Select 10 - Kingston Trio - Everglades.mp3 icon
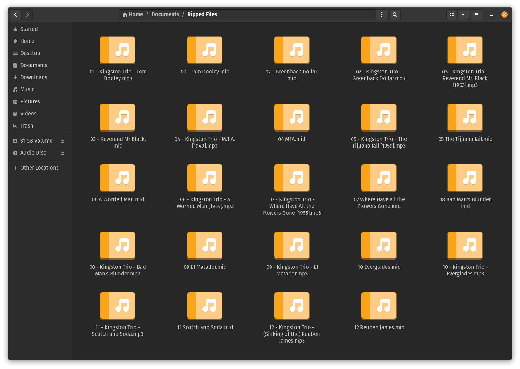Screen dimensions: 520x369 pyautogui.click(x=465, y=246)
